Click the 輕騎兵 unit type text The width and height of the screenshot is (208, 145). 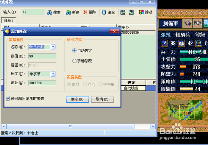click(x=183, y=35)
